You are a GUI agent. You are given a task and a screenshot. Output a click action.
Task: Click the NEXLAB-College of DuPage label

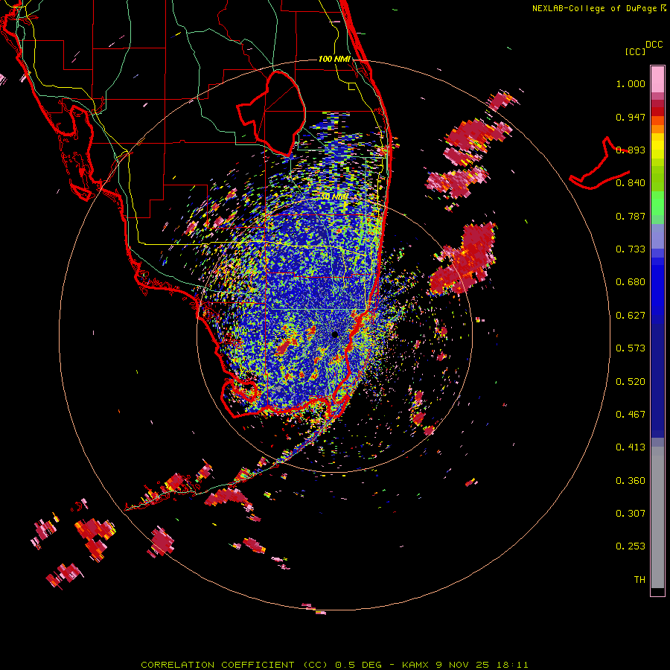click(594, 8)
